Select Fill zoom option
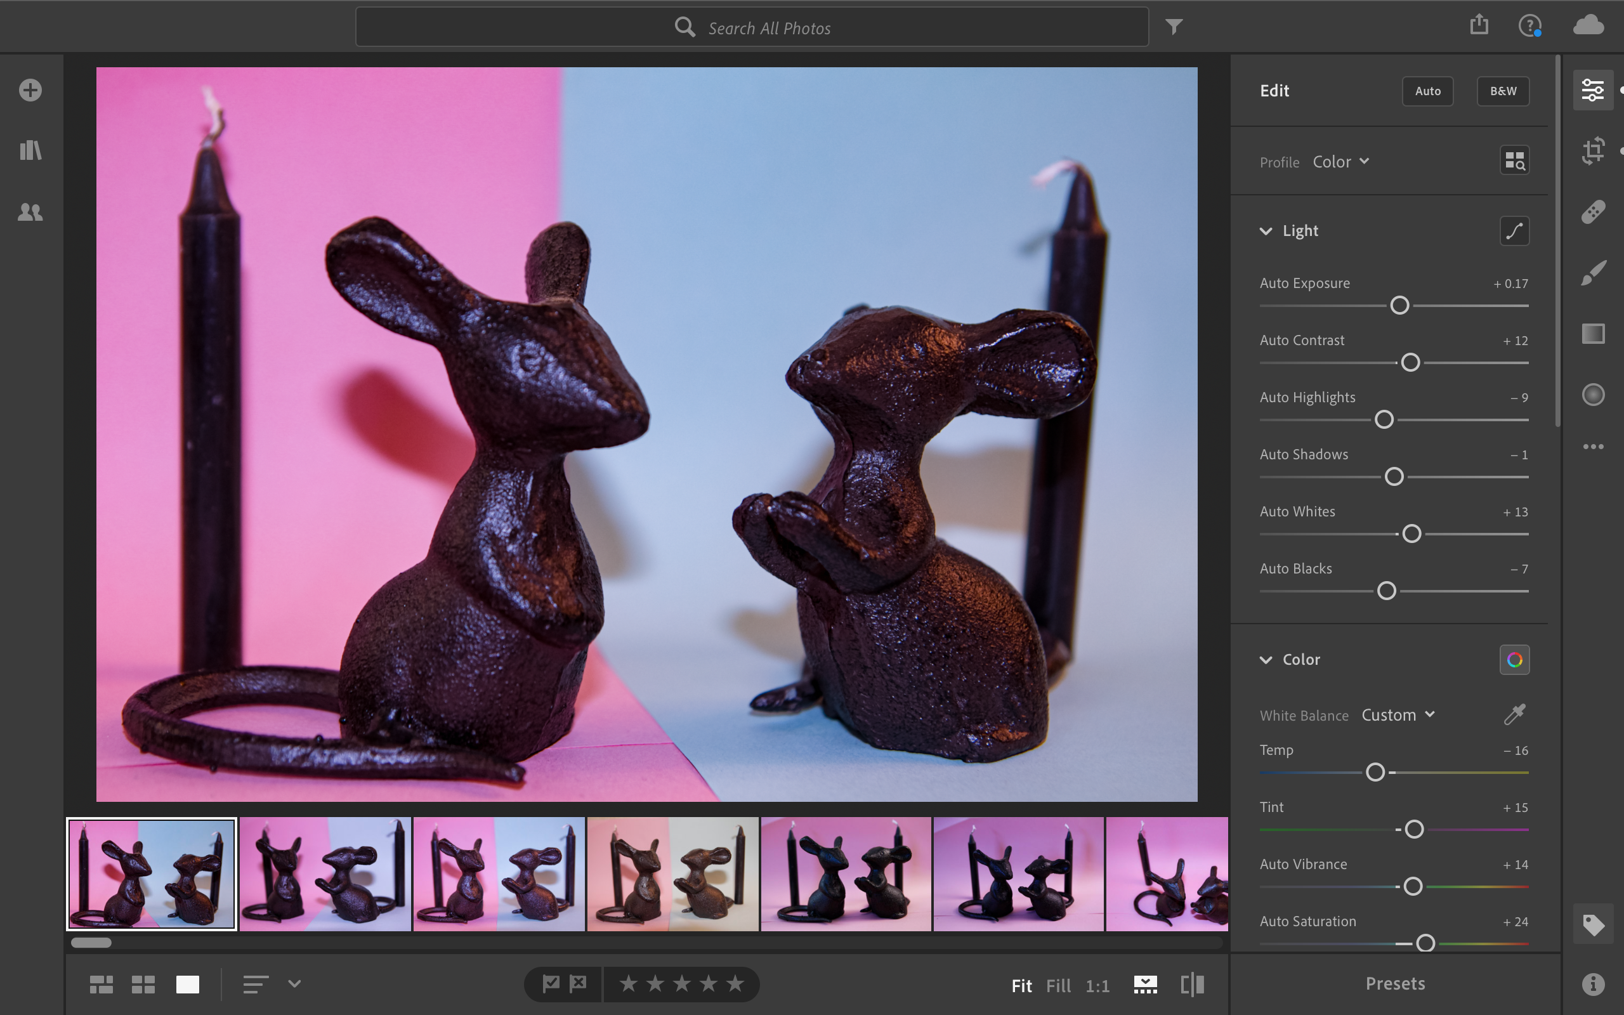The height and width of the screenshot is (1015, 1624). coord(1058,985)
